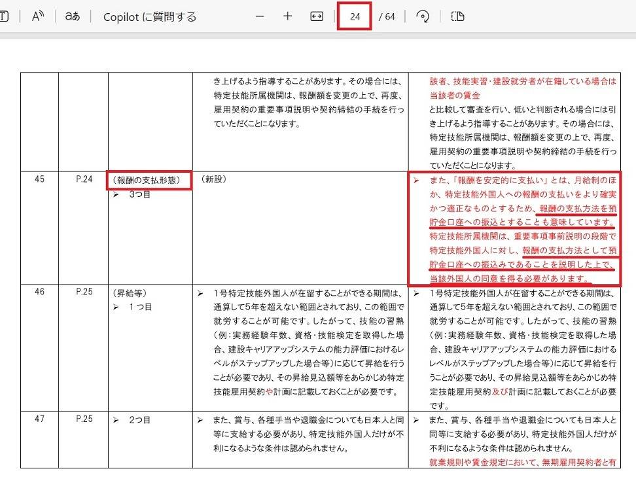
Task: Click the total page count "/ 64"
Action: [387, 17]
